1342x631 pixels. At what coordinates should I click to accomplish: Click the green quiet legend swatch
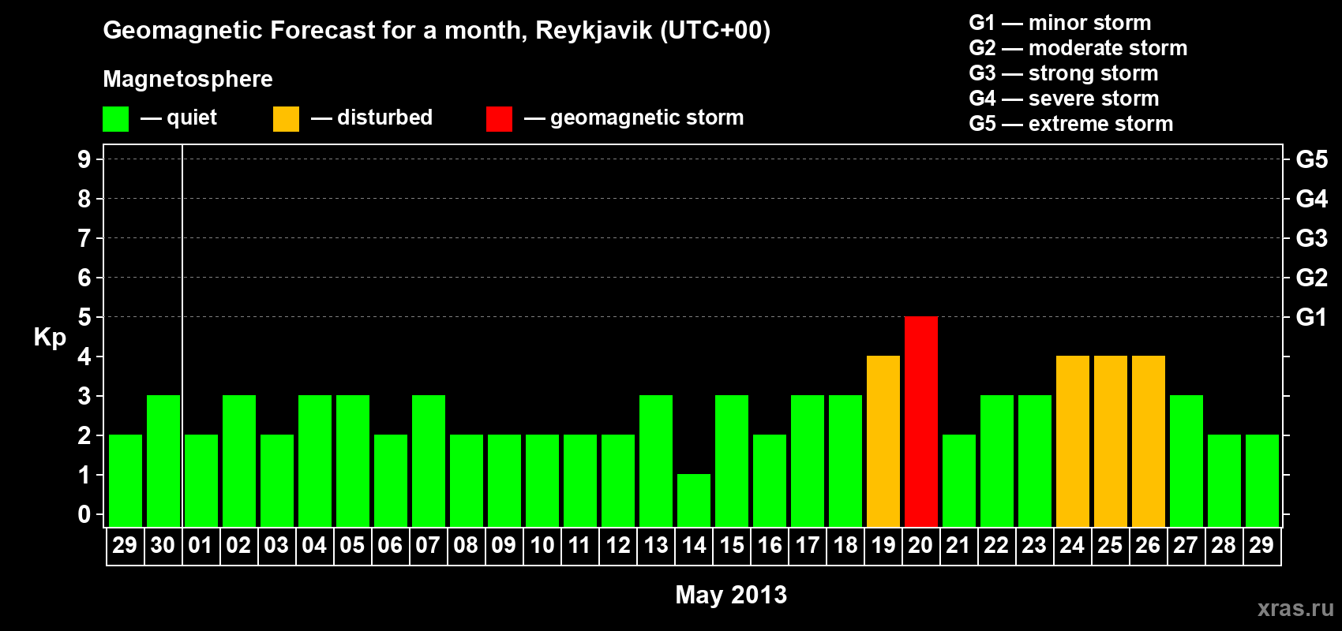click(x=115, y=119)
